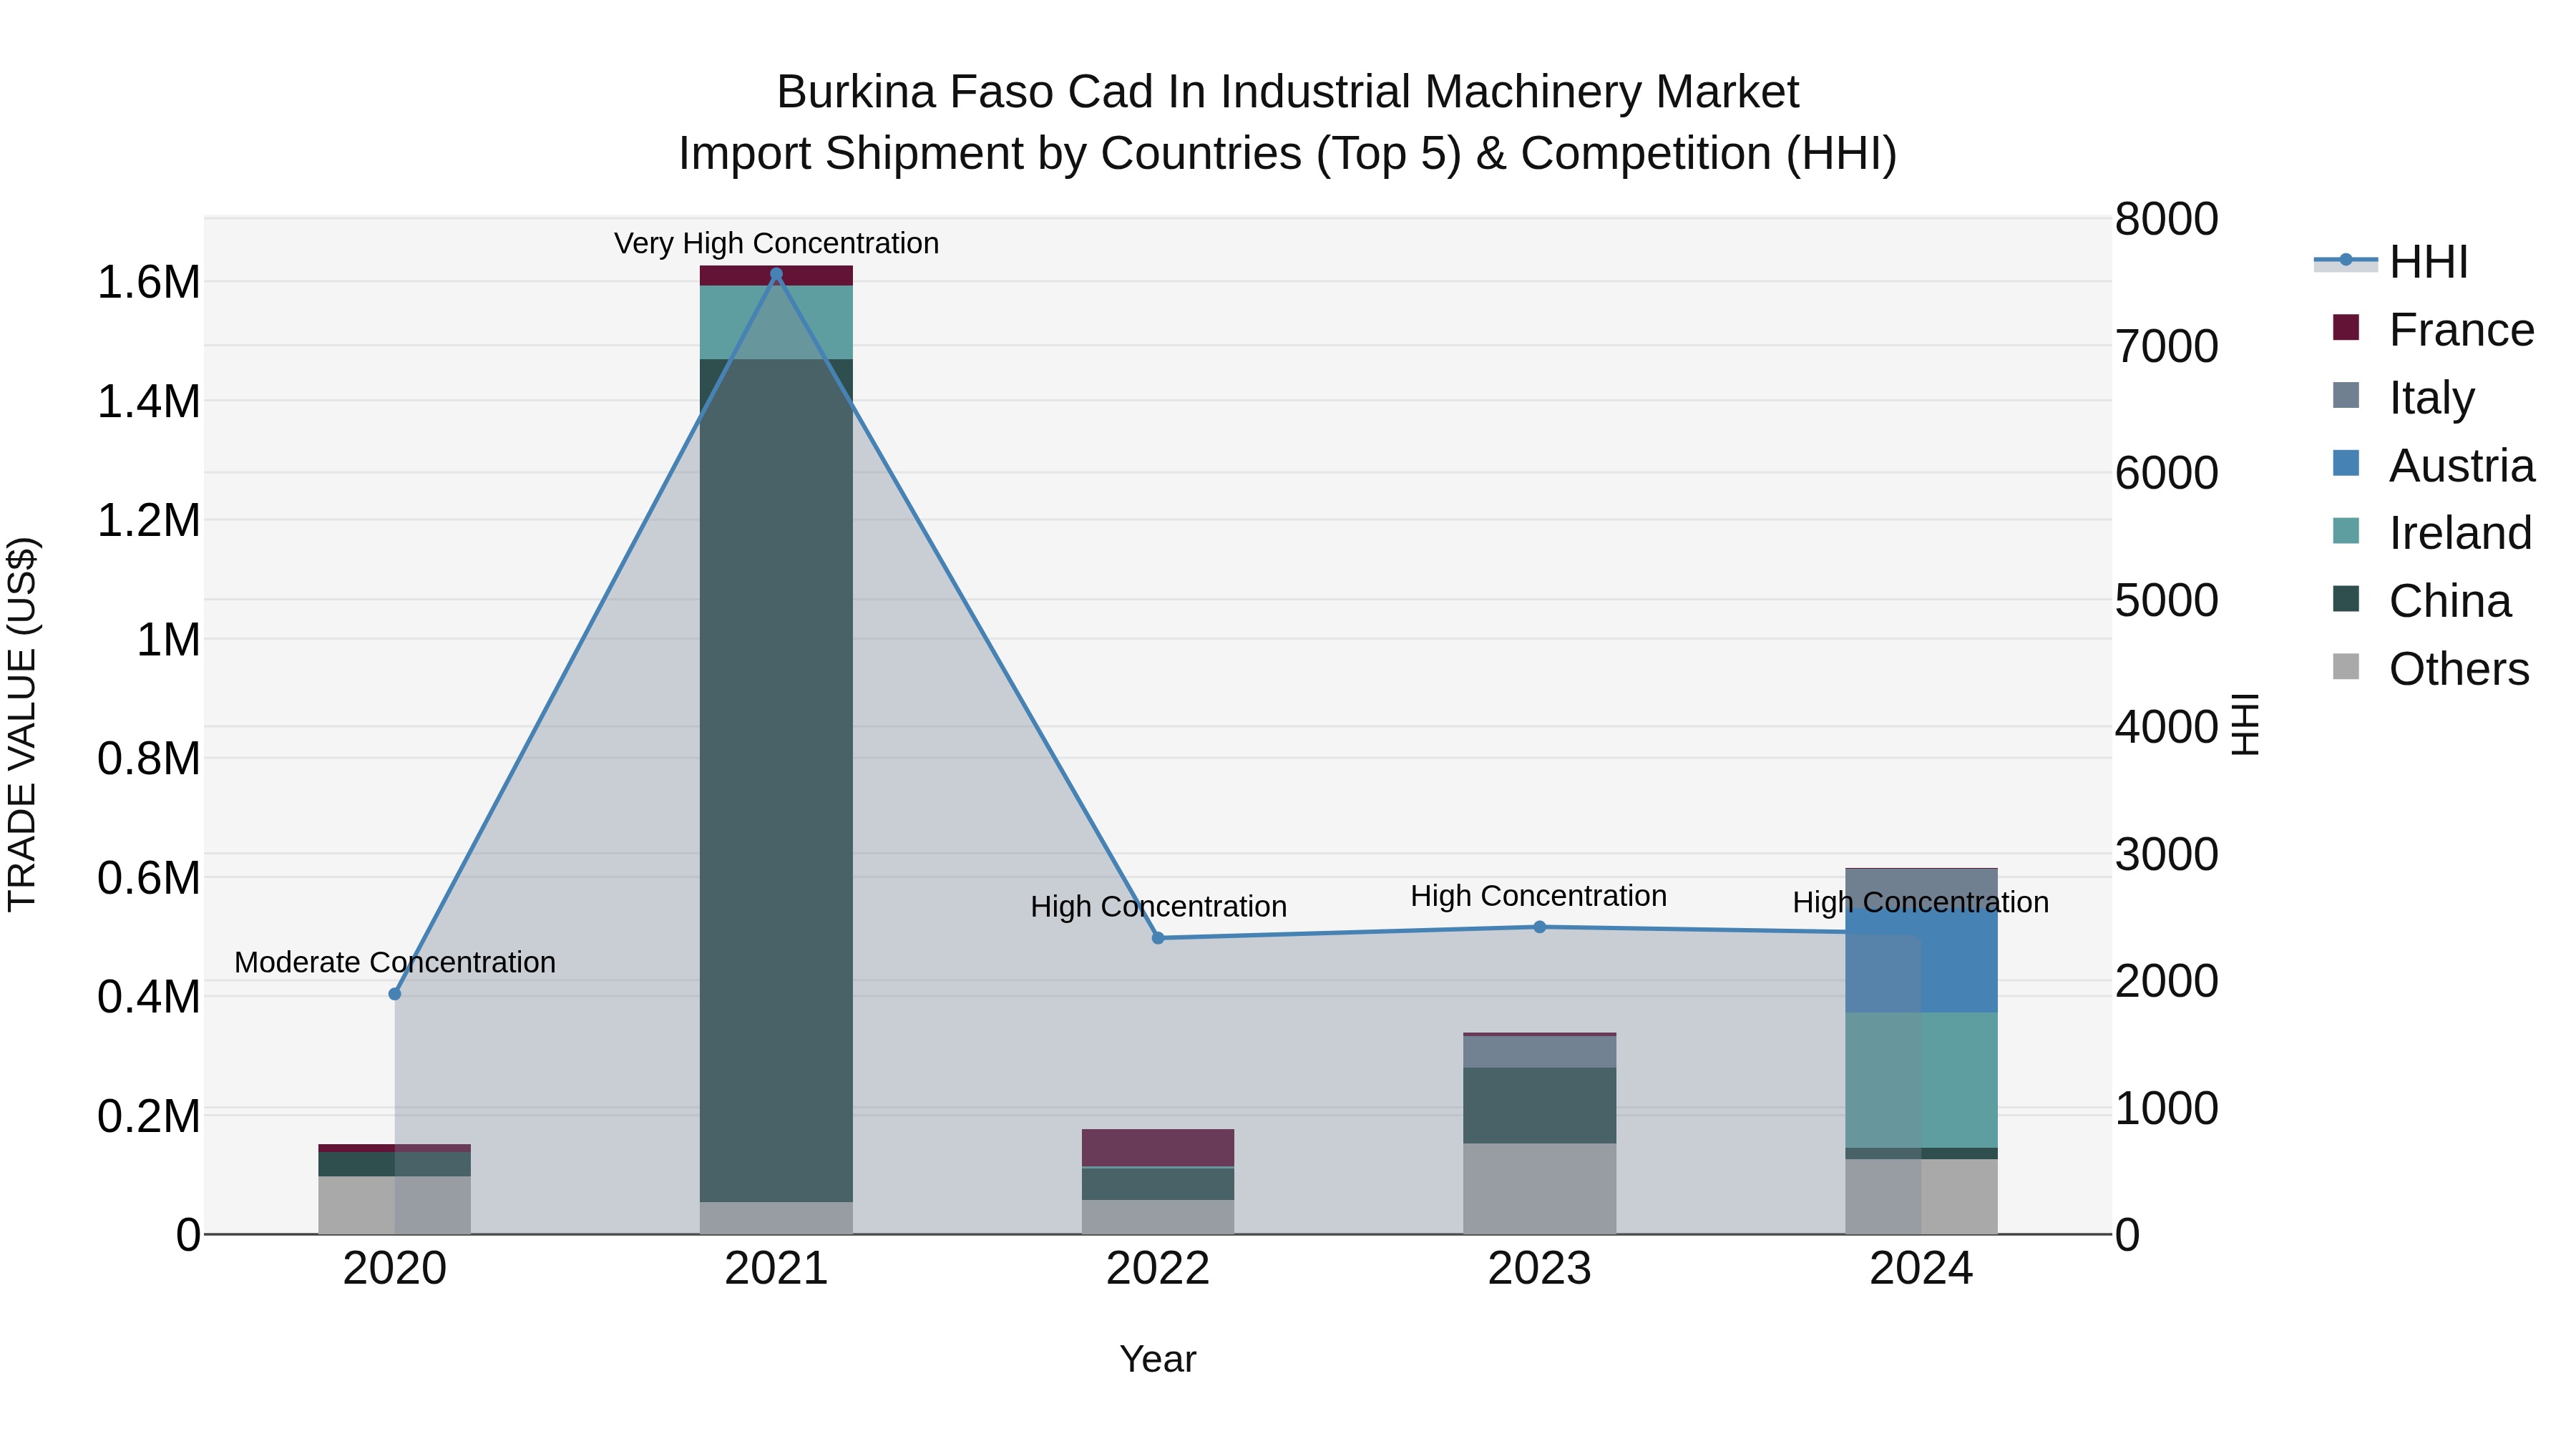Click Austria blue legend swatch
Viewport: 2576px width, 1449px height.
click(x=2346, y=463)
